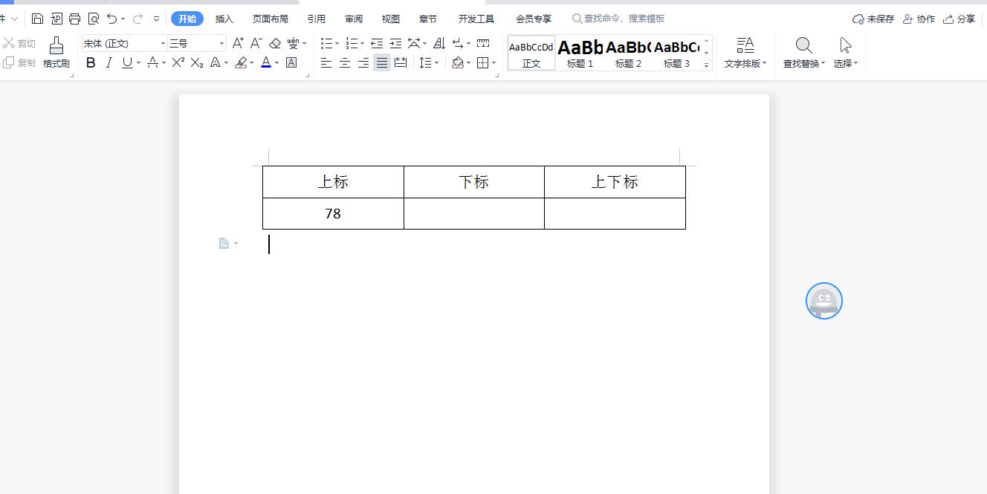The height and width of the screenshot is (494, 987).
Task: Switch to the 插入 (Insert) tab
Action: click(224, 19)
